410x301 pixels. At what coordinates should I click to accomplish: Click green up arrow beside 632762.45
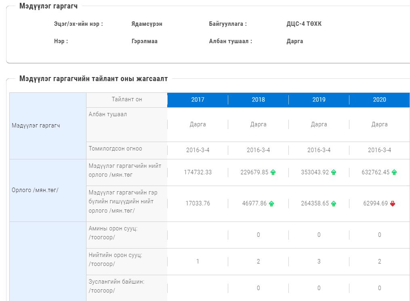394,172
